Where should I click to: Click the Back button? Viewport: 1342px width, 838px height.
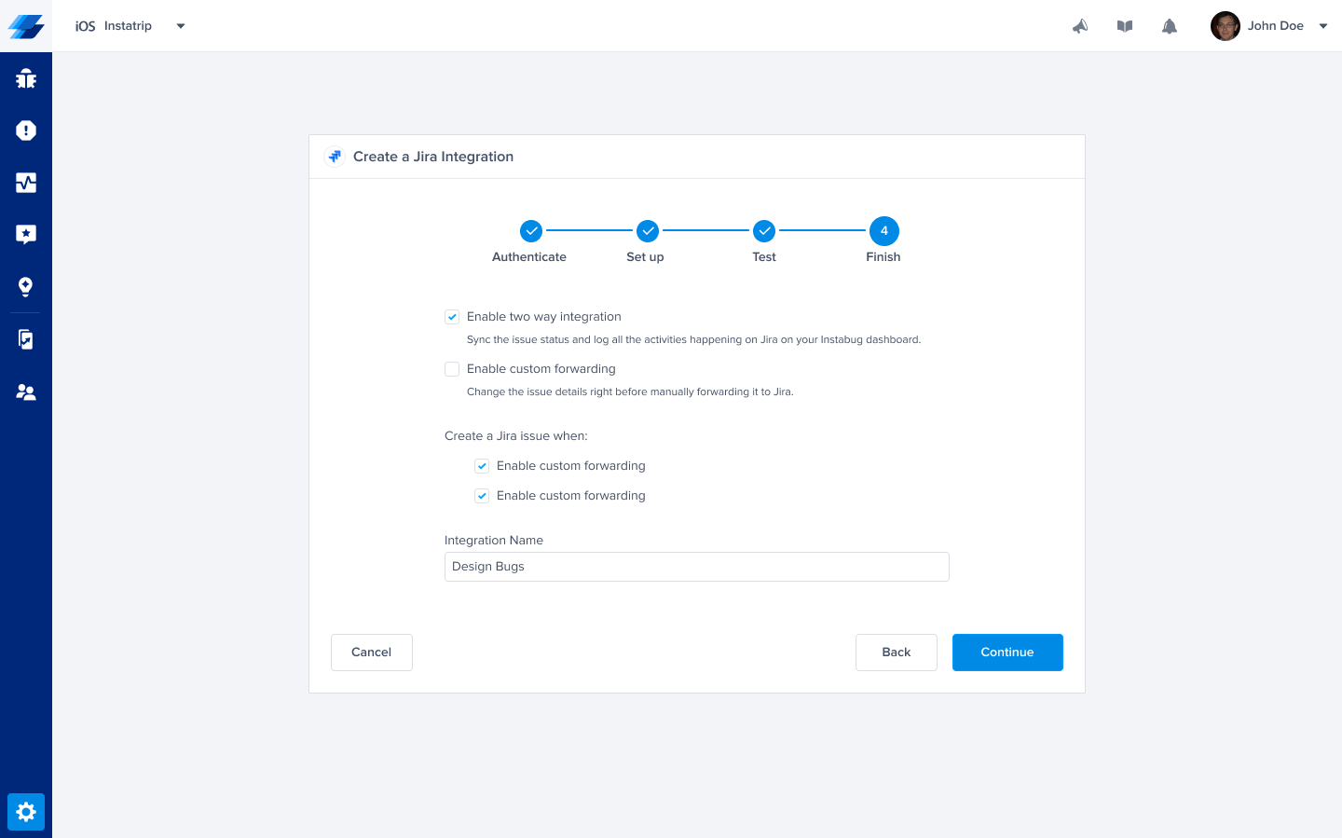tap(897, 653)
